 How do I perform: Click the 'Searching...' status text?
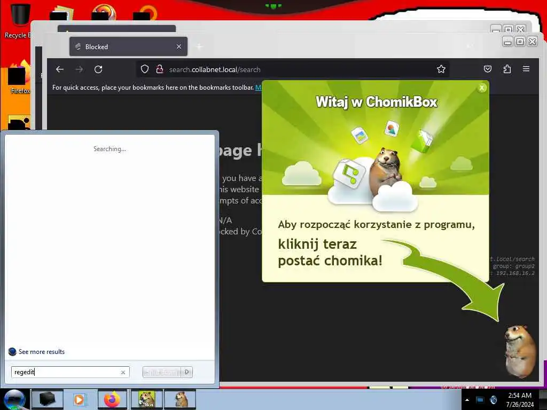[110, 149]
